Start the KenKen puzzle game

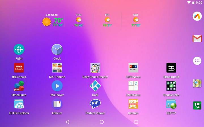133,104
